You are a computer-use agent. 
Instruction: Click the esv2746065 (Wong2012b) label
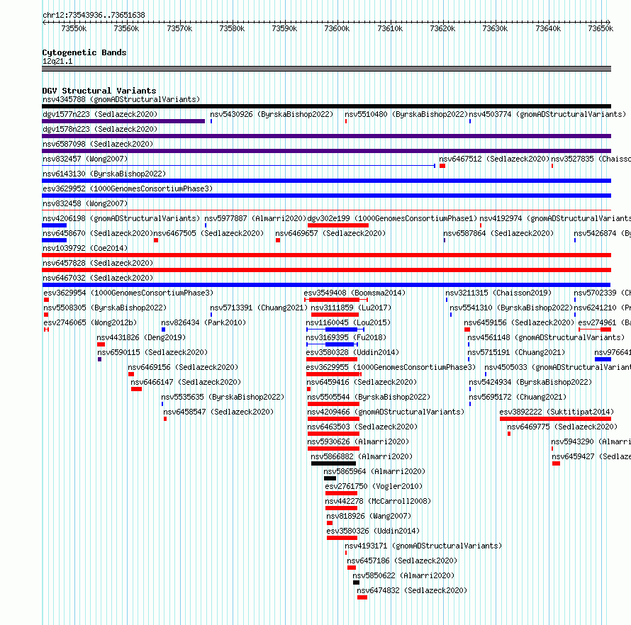[90, 322]
